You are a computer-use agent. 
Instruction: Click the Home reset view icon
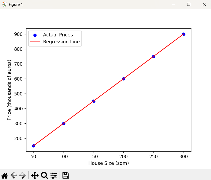pyautogui.click(x=5, y=175)
